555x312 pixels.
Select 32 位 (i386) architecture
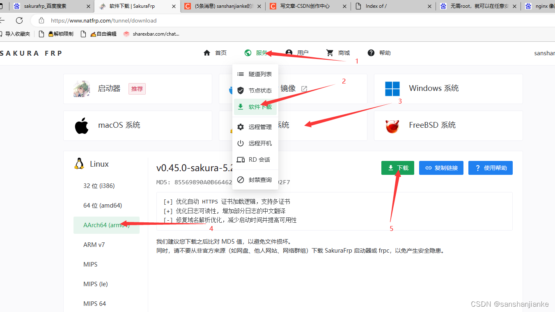tap(106, 186)
